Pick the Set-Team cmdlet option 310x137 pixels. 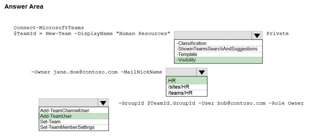tap(74, 122)
